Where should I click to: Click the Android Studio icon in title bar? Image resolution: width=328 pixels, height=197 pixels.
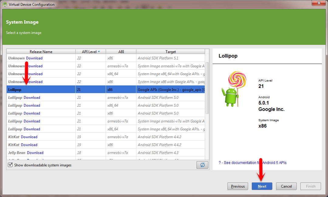tap(5, 4)
